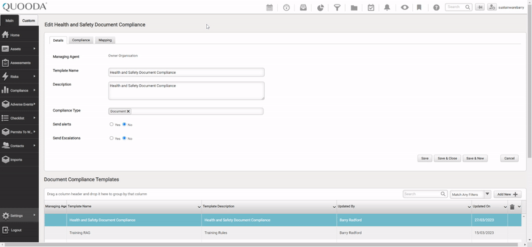Expand the Adverse Events submenu arrow
The height and width of the screenshot is (247, 532).
pos(35,104)
